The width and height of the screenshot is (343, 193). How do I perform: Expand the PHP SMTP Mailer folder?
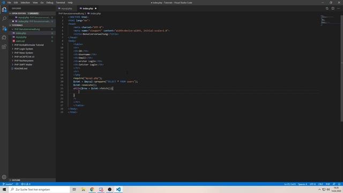[32, 64]
